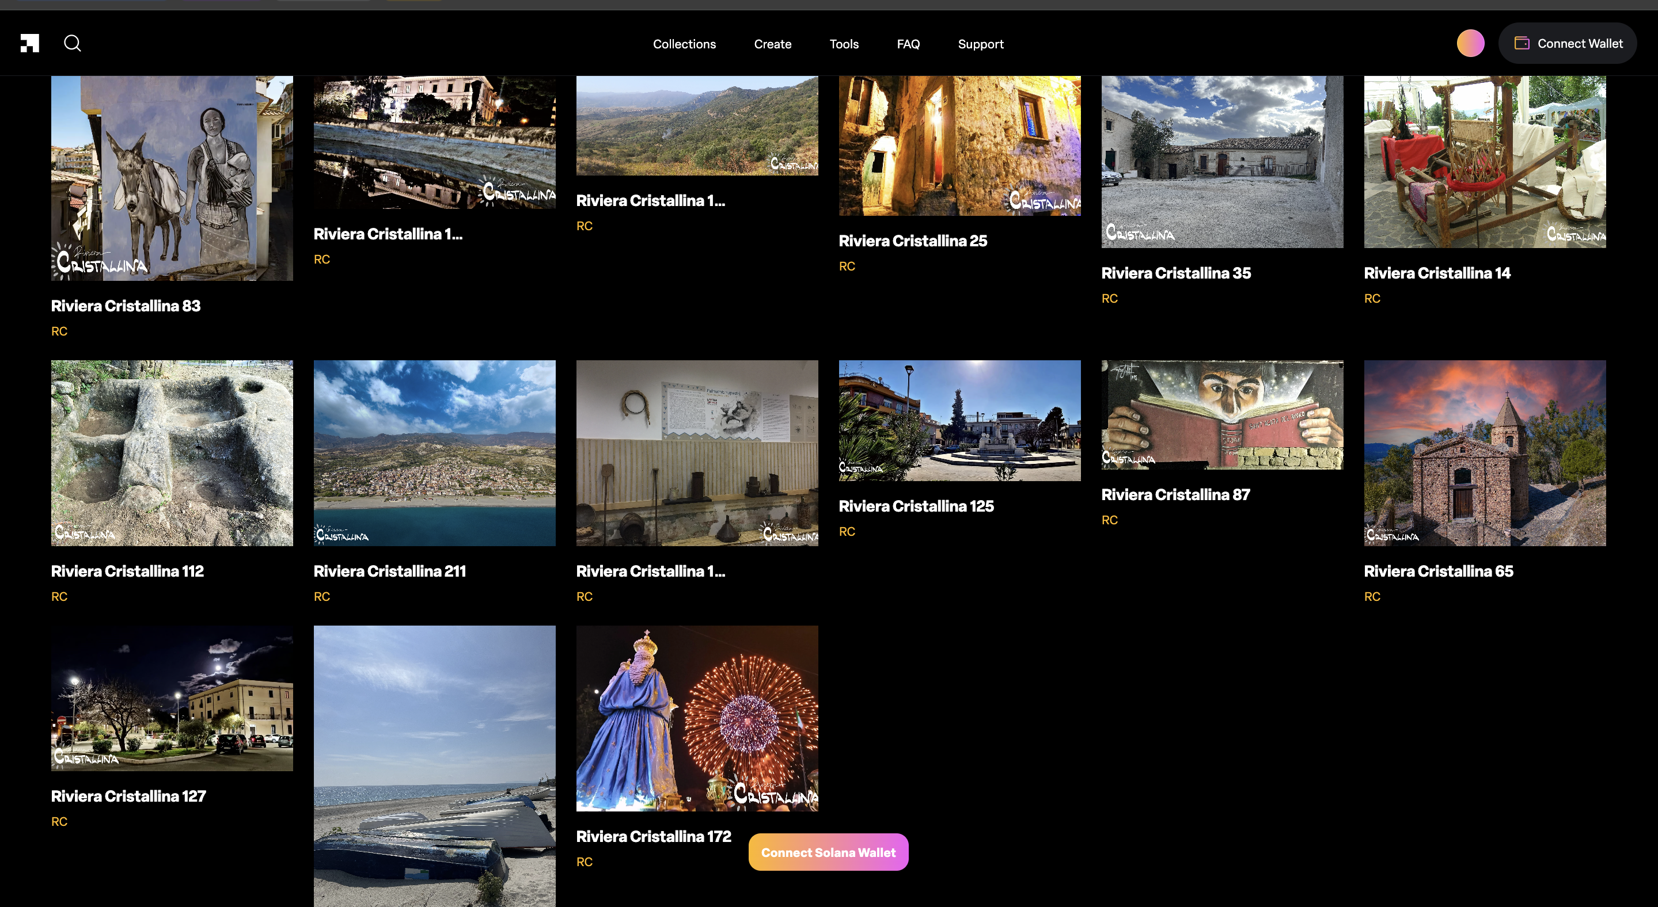This screenshot has height=907, width=1658.
Task: Click the title Riviera Cristallina 127
Action: click(128, 796)
